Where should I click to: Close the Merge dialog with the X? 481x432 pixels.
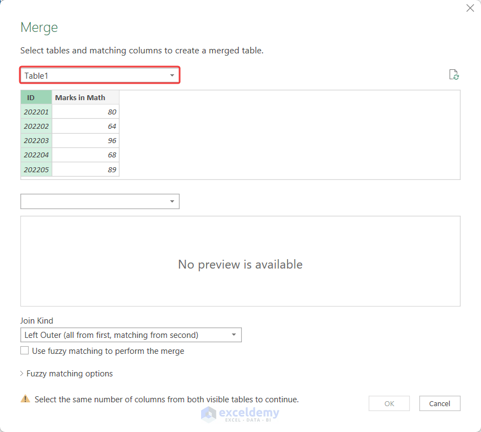pos(469,8)
